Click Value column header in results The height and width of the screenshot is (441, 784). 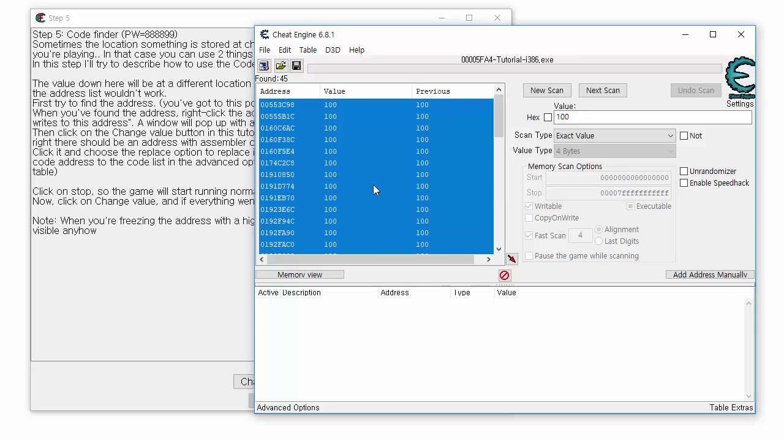click(x=367, y=91)
